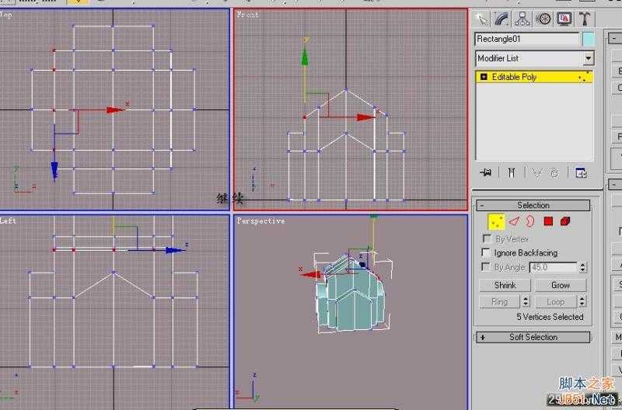Click the By Angle spinner arrows

[582, 267]
